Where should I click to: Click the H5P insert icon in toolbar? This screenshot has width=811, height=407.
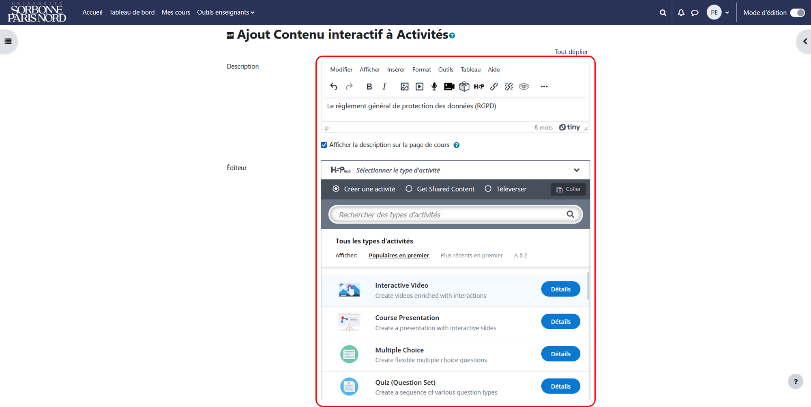(x=479, y=86)
